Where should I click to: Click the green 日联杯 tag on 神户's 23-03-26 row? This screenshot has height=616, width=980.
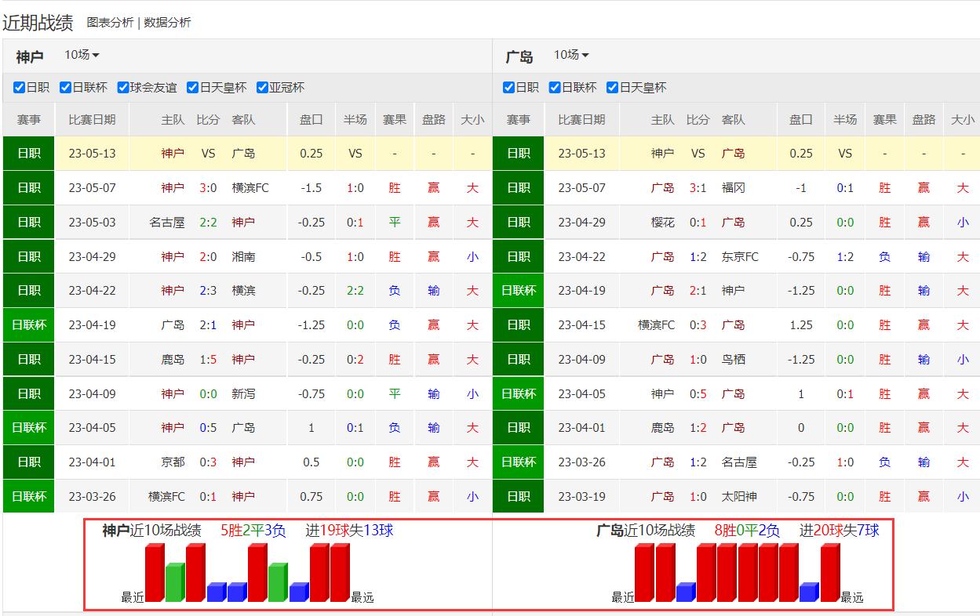[x=29, y=497]
